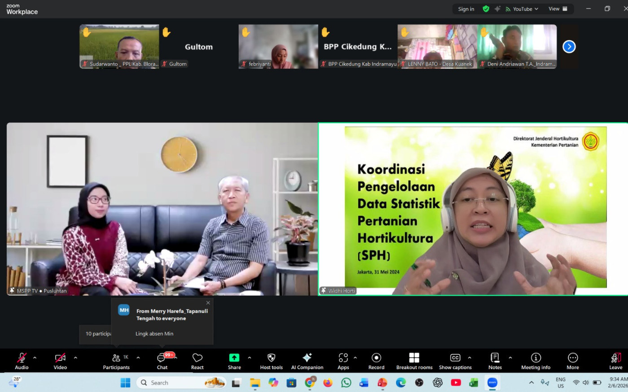Image resolution: width=628 pixels, height=392 pixels.
Task: Click the Share screen icon
Action: click(234, 361)
